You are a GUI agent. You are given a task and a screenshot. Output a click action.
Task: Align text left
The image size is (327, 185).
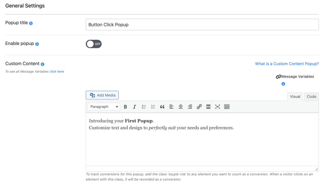[x=171, y=107]
